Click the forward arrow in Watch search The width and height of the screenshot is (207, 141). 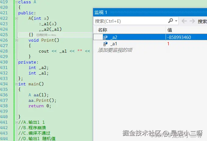[x=192, y=21]
